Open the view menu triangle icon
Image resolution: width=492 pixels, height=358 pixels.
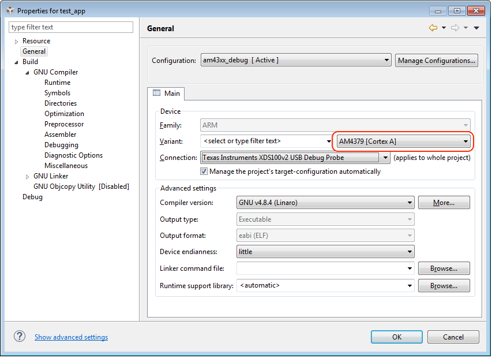point(476,28)
